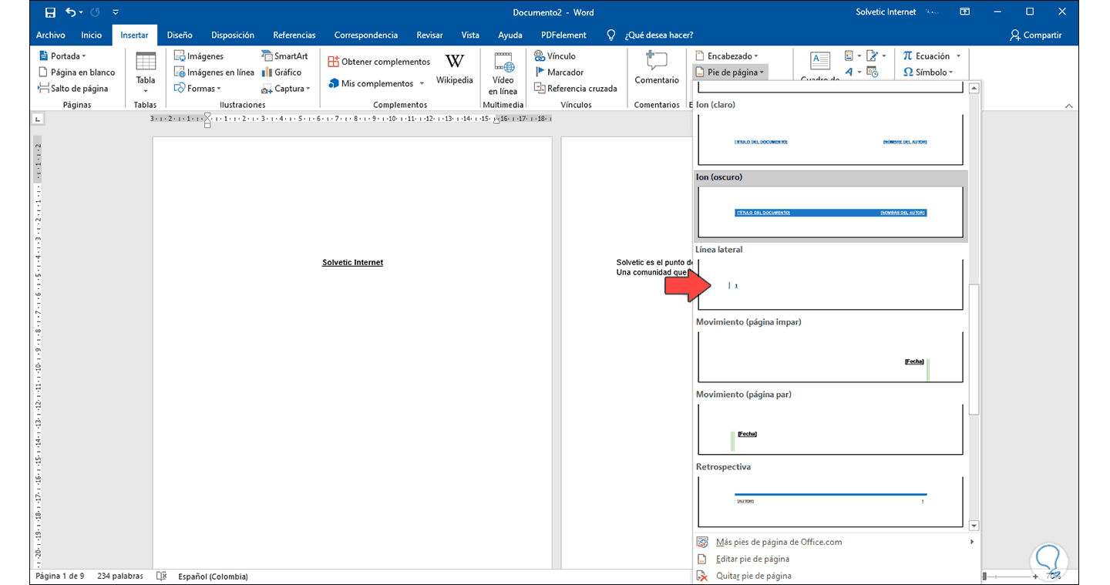Image resolution: width=1110 pixels, height=585 pixels.
Task: Open the Referencias tab
Action: 294,35
